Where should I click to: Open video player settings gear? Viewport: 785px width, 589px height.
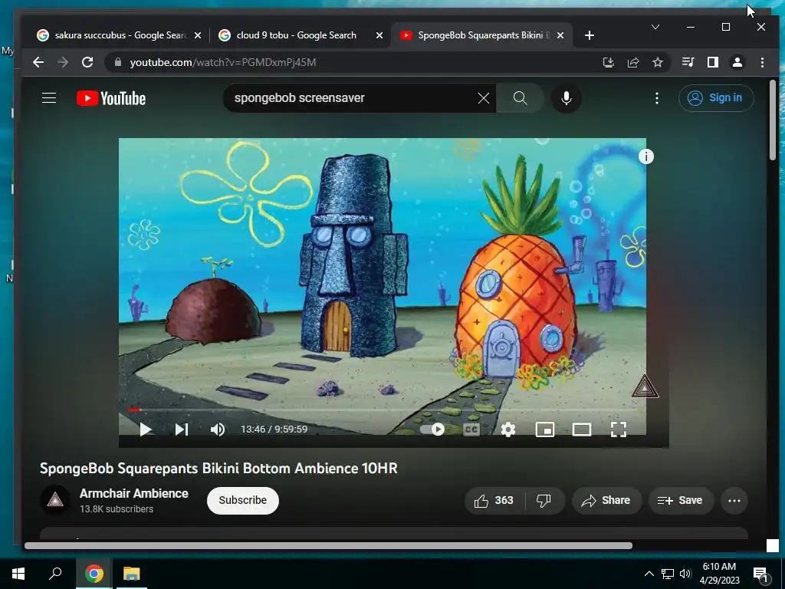click(508, 429)
